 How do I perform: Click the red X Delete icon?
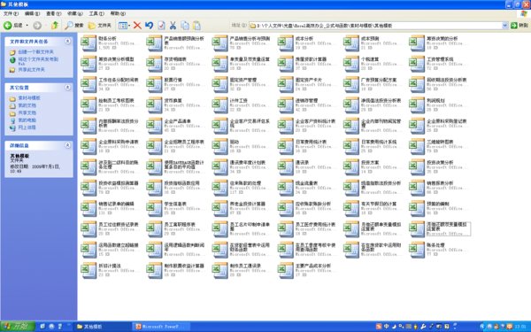click(x=137, y=26)
